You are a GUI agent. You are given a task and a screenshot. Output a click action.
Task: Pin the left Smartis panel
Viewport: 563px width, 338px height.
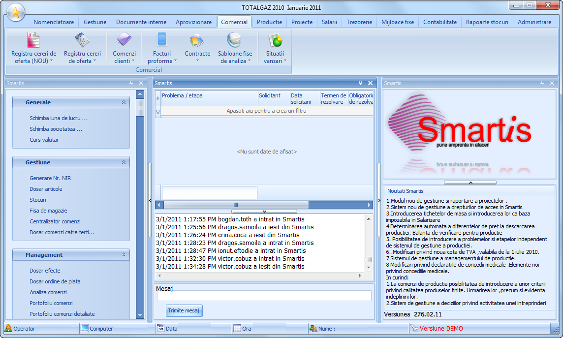[x=131, y=83]
